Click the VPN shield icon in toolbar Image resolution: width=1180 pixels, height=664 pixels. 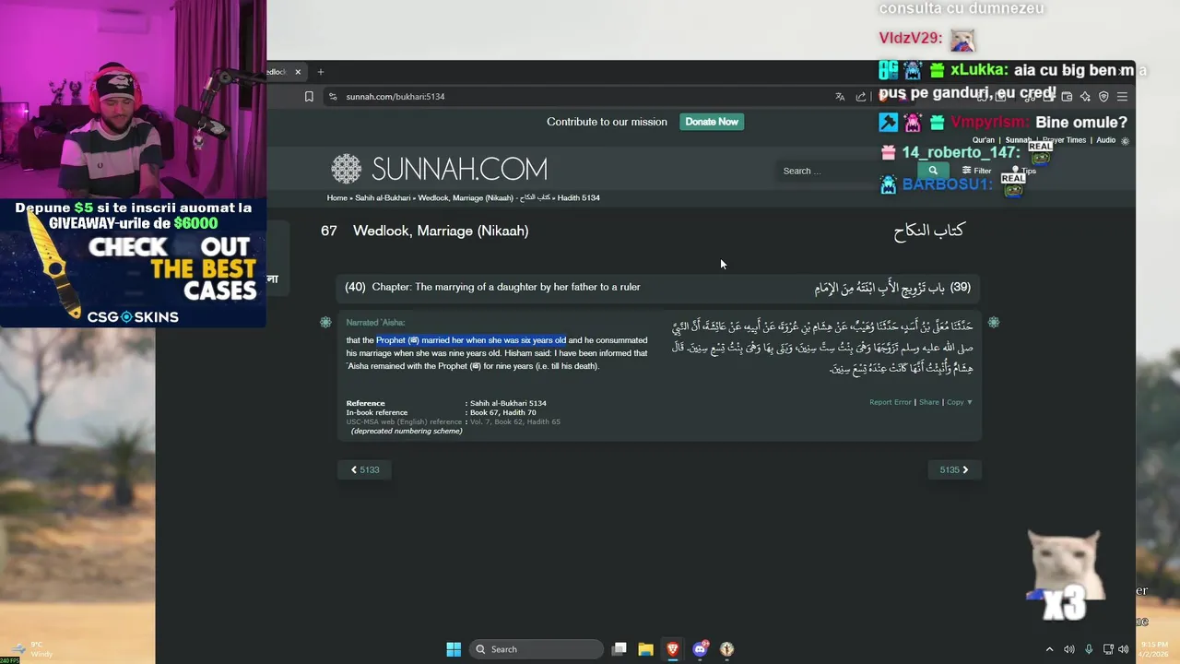pyautogui.click(x=1103, y=97)
